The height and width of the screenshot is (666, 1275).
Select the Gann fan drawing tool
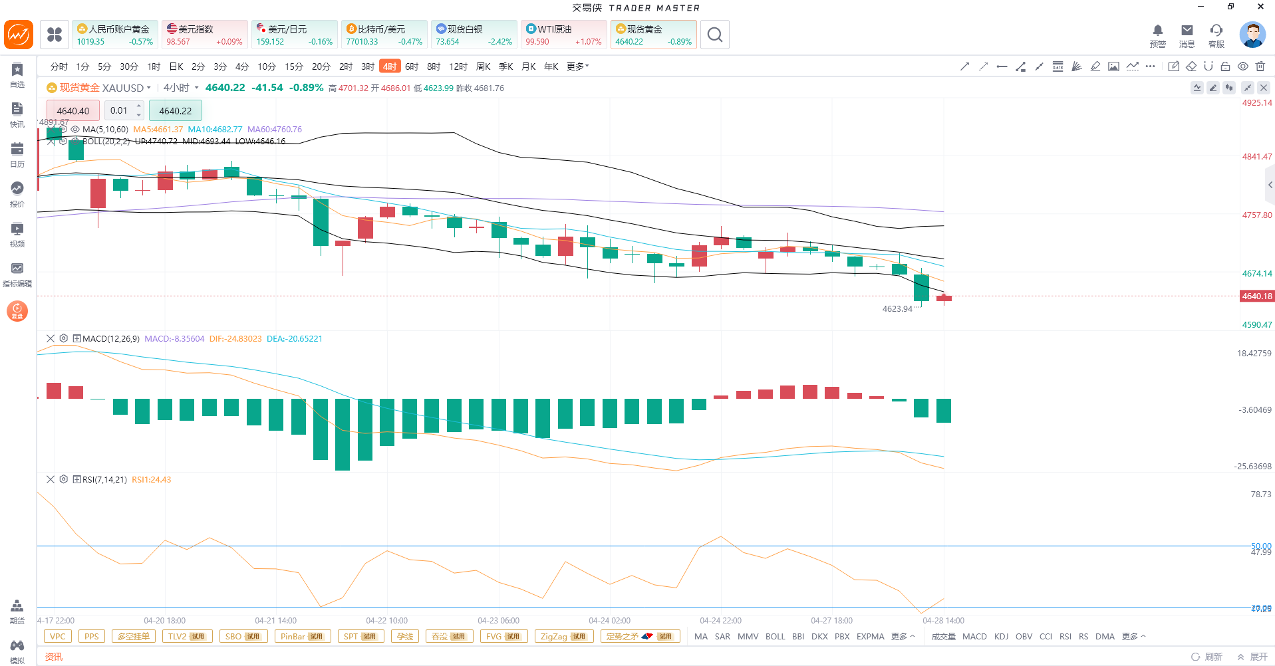(1076, 66)
